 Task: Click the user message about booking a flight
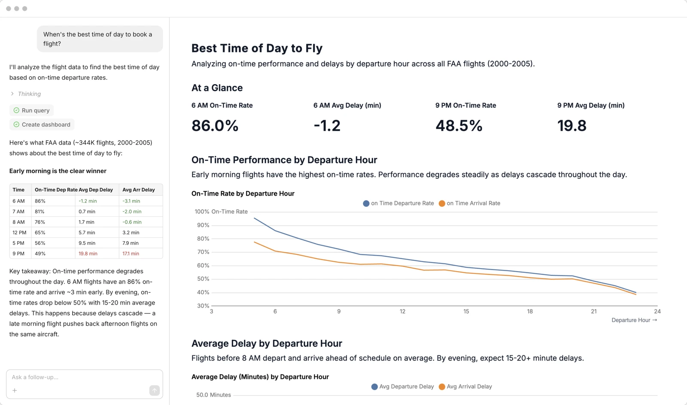(100, 39)
